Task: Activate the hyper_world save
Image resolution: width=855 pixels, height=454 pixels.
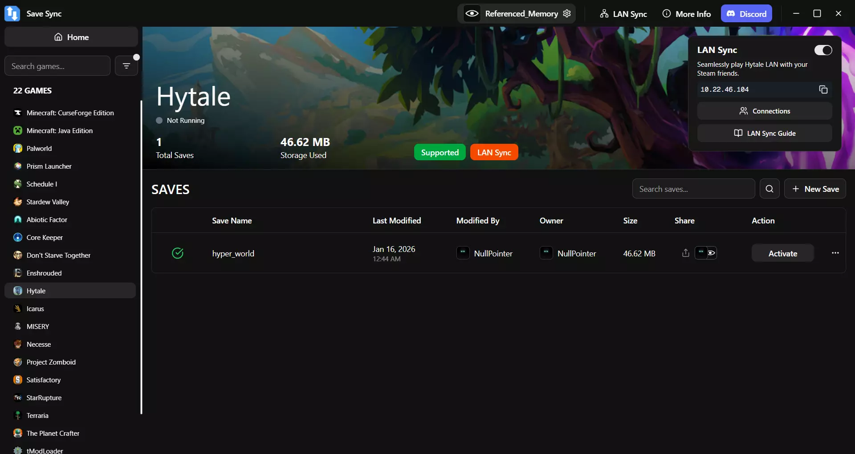Action: [783, 253]
